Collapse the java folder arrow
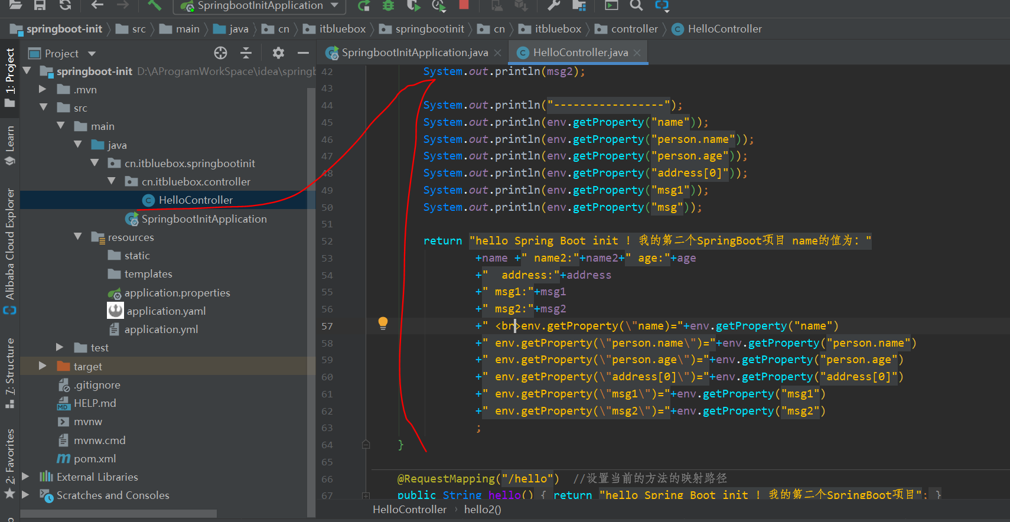This screenshot has height=522, width=1010. pos(77,145)
